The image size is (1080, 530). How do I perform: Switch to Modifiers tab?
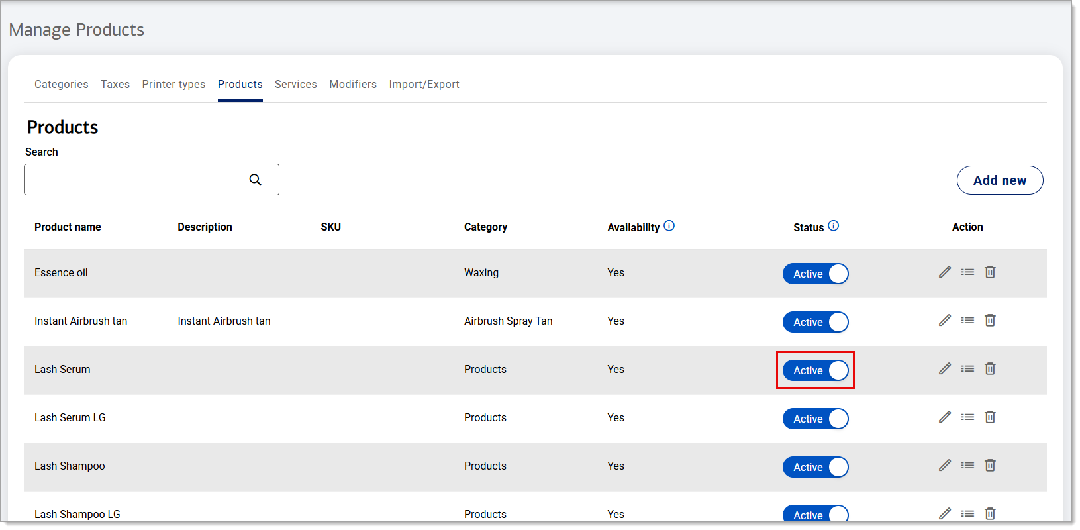[x=353, y=84]
